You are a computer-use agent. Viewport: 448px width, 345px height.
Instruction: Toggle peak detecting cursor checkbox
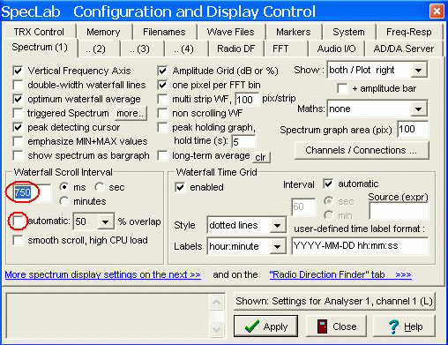[x=19, y=127]
